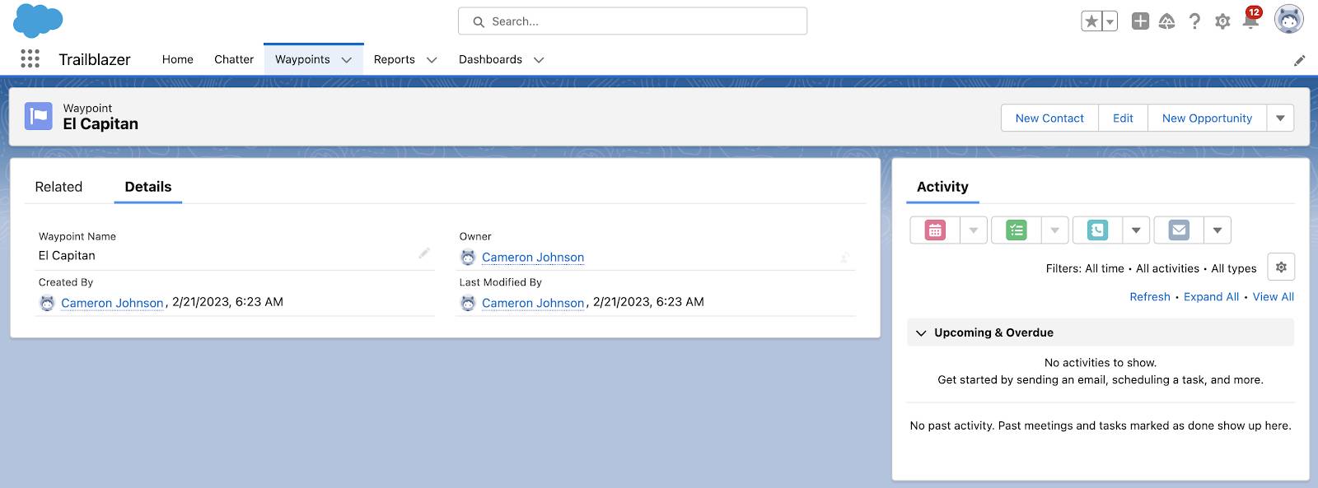Click the Refresh link in Activity
Screen dimensions: 1318x488
[x=1150, y=297]
